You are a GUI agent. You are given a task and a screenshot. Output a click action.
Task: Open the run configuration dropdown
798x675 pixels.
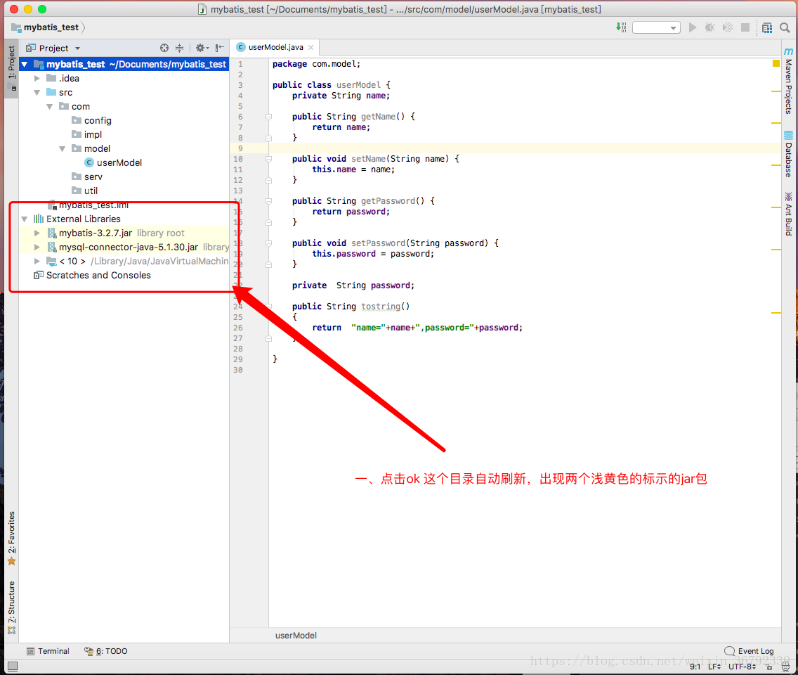[x=656, y=27]
